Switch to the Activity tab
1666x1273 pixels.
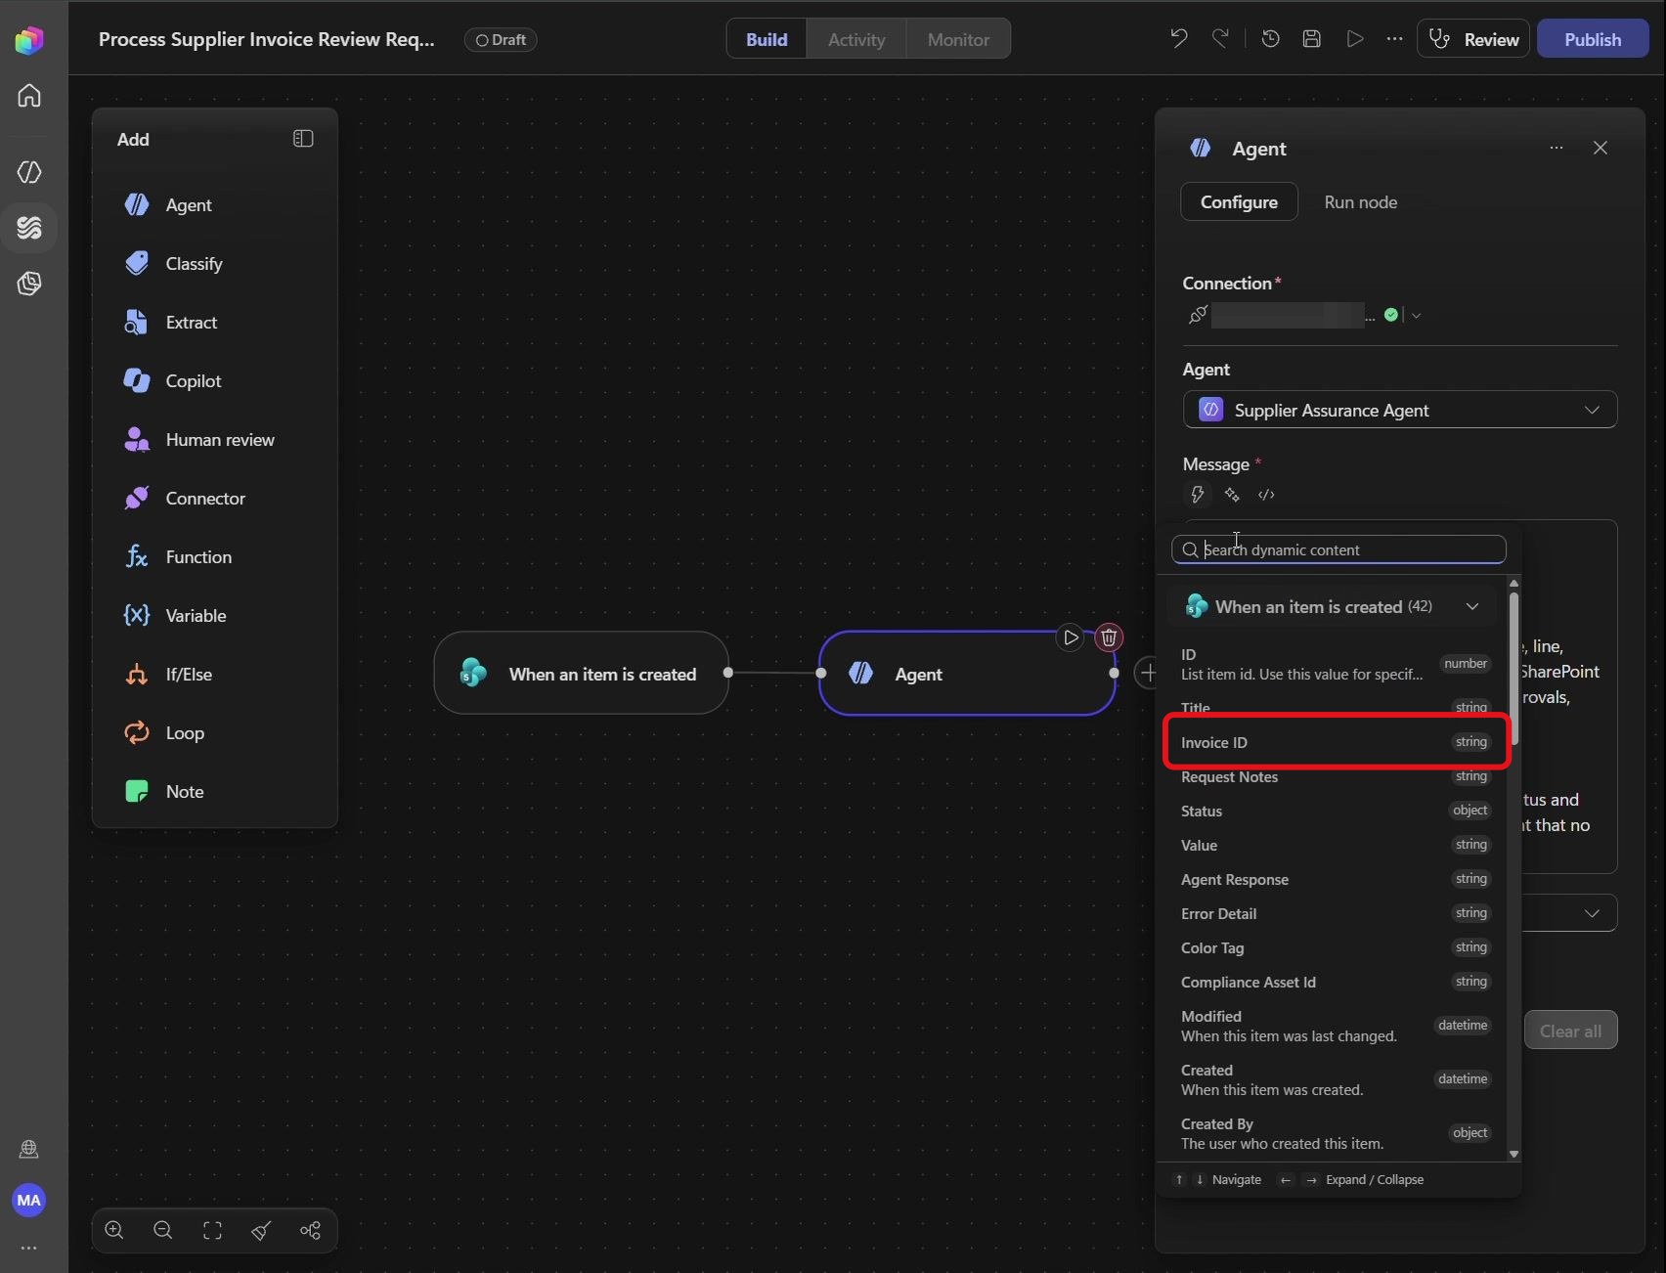pos(856,39)
